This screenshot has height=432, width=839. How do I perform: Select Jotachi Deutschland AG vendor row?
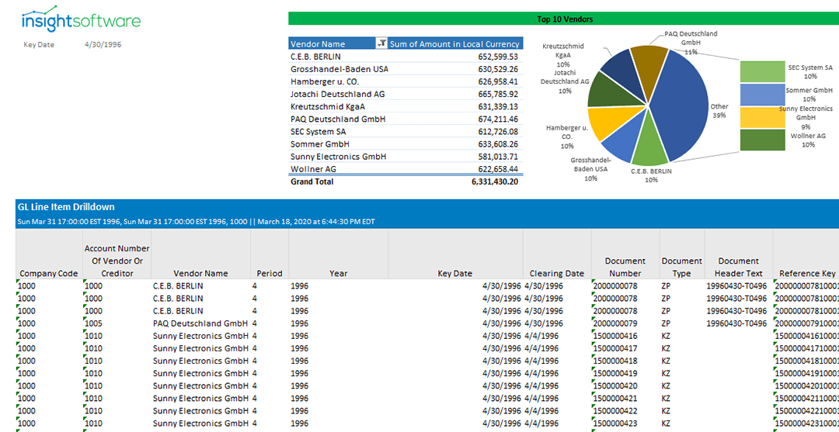[x=406, y=94]
